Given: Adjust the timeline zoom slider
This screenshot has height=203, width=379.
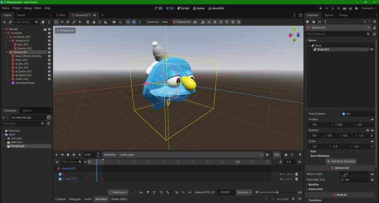Looking at the screenshot, I should click(x=277, y=192).
